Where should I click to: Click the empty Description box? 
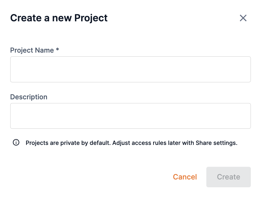click(x=130, y=116)
